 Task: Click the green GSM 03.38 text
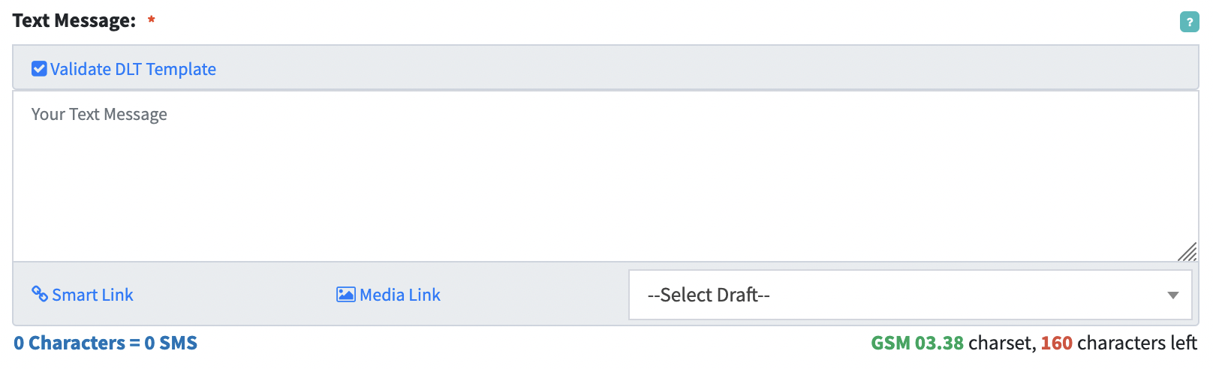917,343
